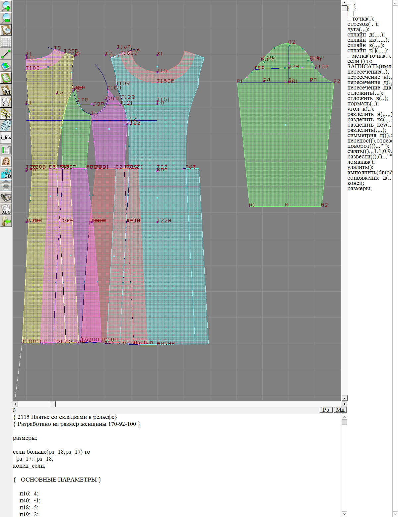Insert the 'отрезок( , );' command from list
Image resolution: width=398 pixels, height=517 pixels.
pyautogui.click(x=363, y=24)
